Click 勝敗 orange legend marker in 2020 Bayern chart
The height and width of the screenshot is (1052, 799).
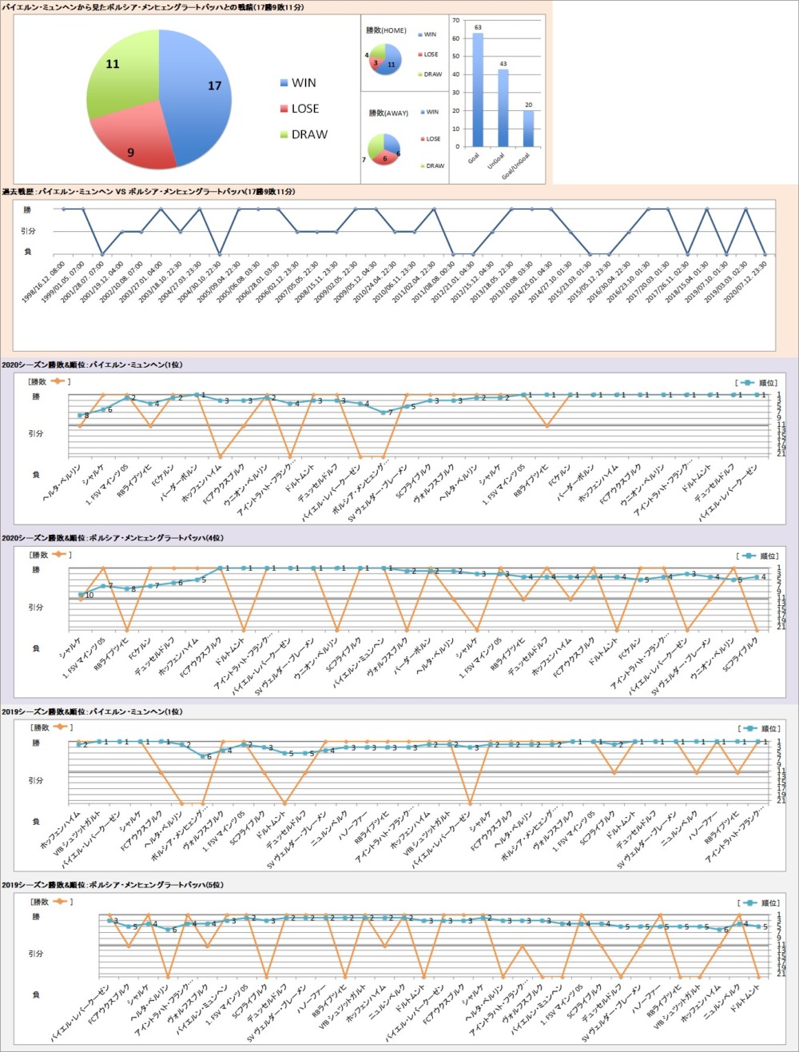pos(57,382)
